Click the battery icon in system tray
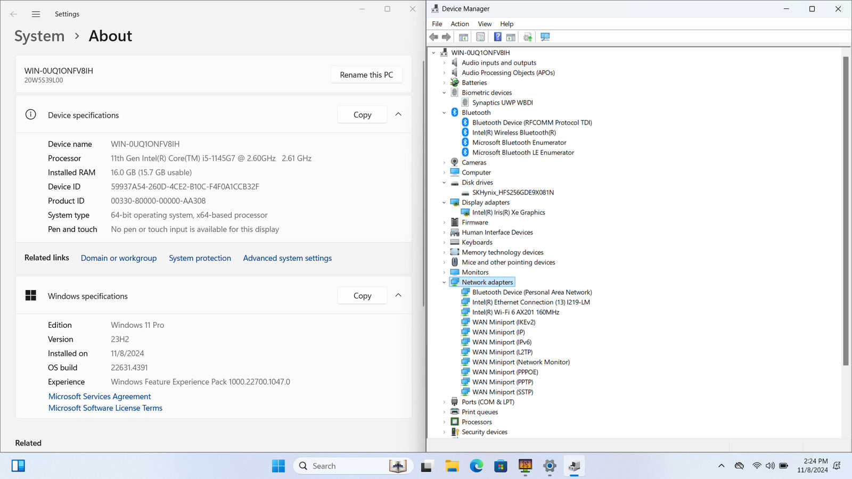 coord(783,466)
